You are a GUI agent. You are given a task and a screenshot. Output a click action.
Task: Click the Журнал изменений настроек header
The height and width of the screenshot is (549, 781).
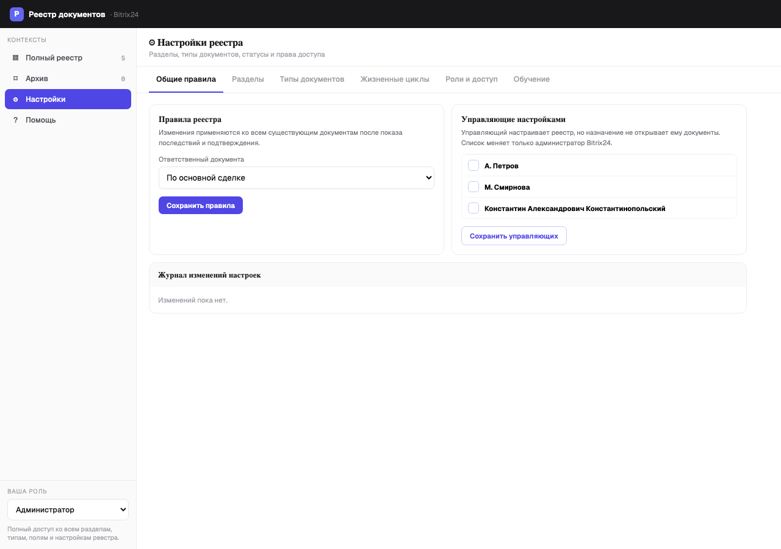pyautogui.click(x=448, y=275)
